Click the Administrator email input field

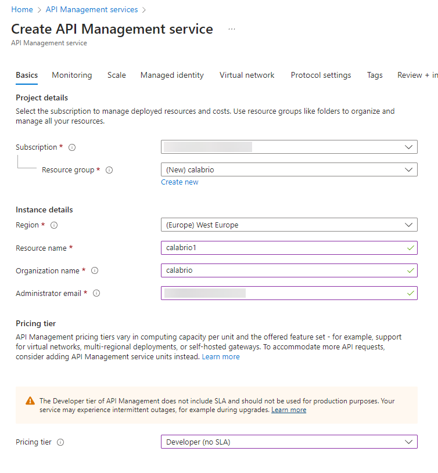coord(289,293)
